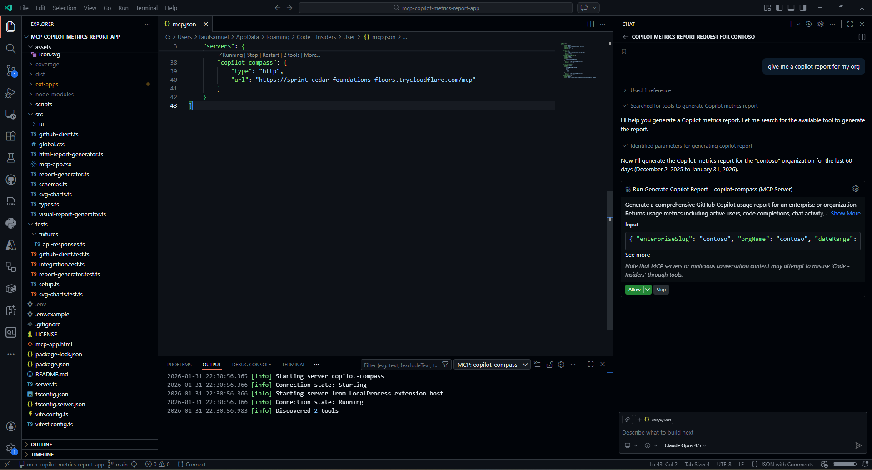Toggle output scroll lock
The image size is (872, 470).
549,365
